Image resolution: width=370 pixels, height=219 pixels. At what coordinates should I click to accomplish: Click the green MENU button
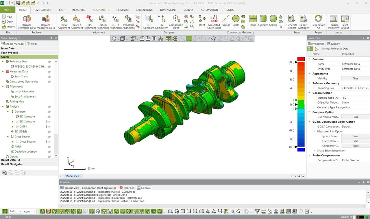[8, 10]
